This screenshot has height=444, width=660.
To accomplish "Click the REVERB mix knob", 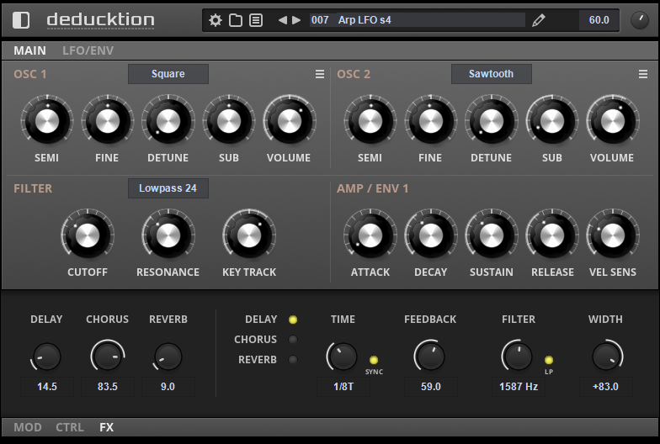I will pos(168,357).
